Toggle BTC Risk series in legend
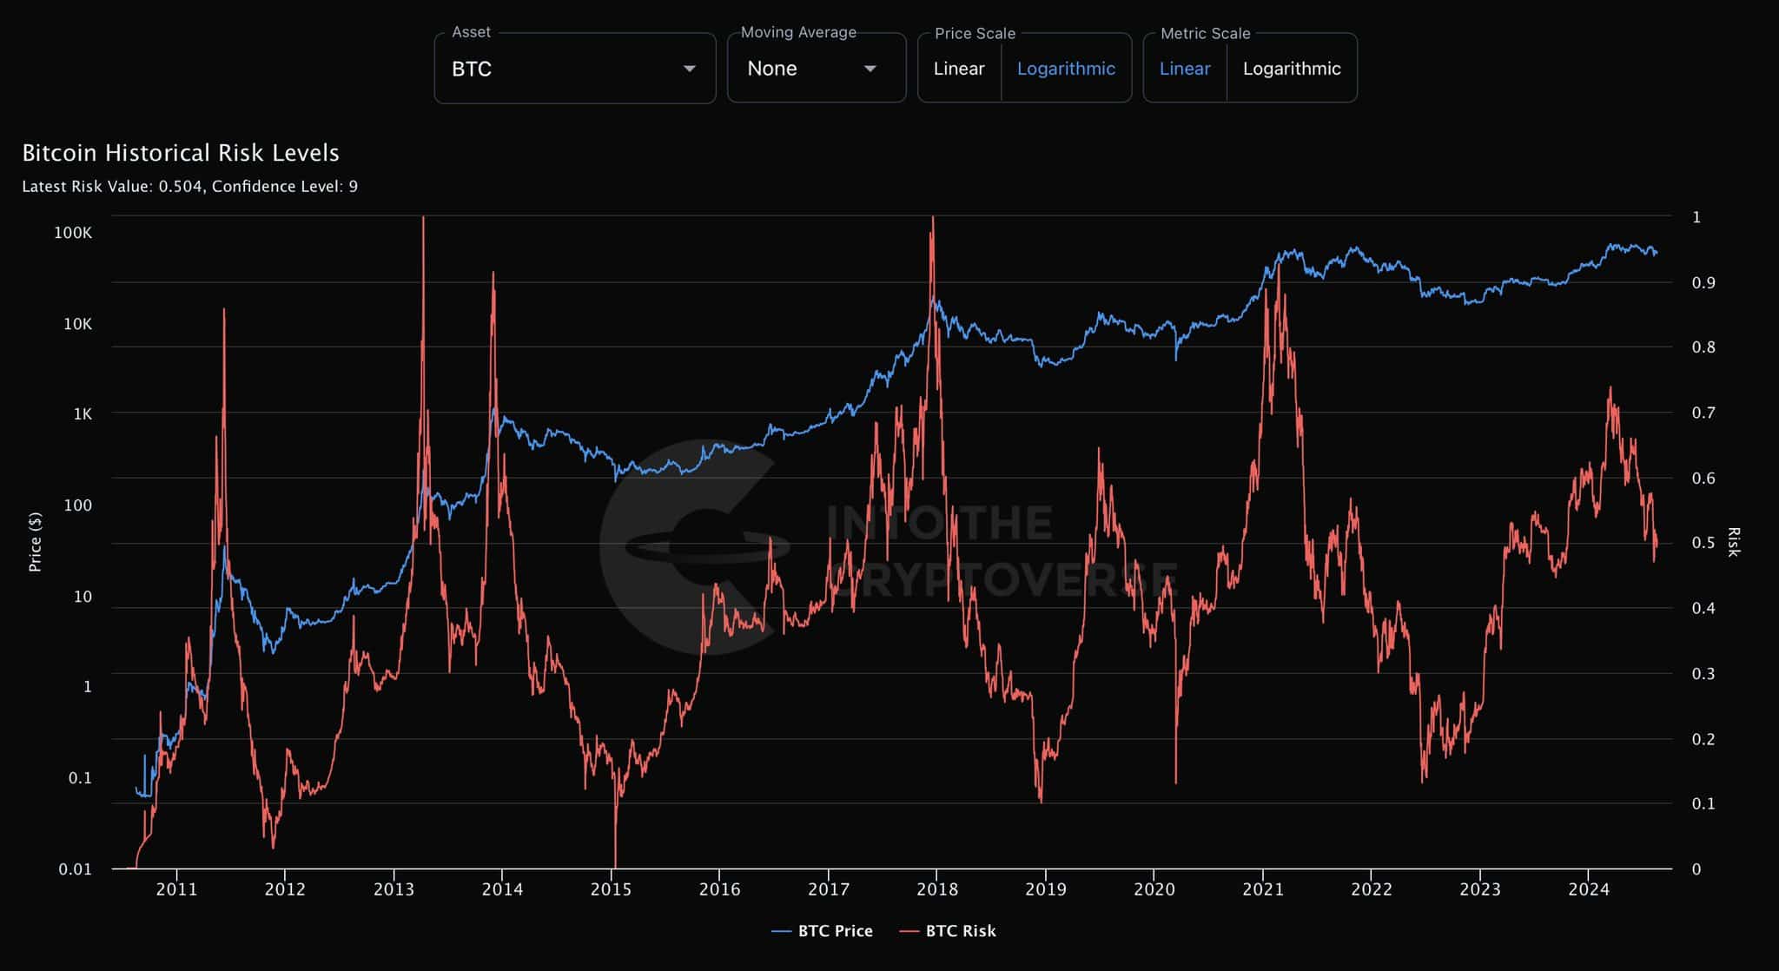This screenshot has height=971, width=1779. pyautogui.click(x=948, y=931)
